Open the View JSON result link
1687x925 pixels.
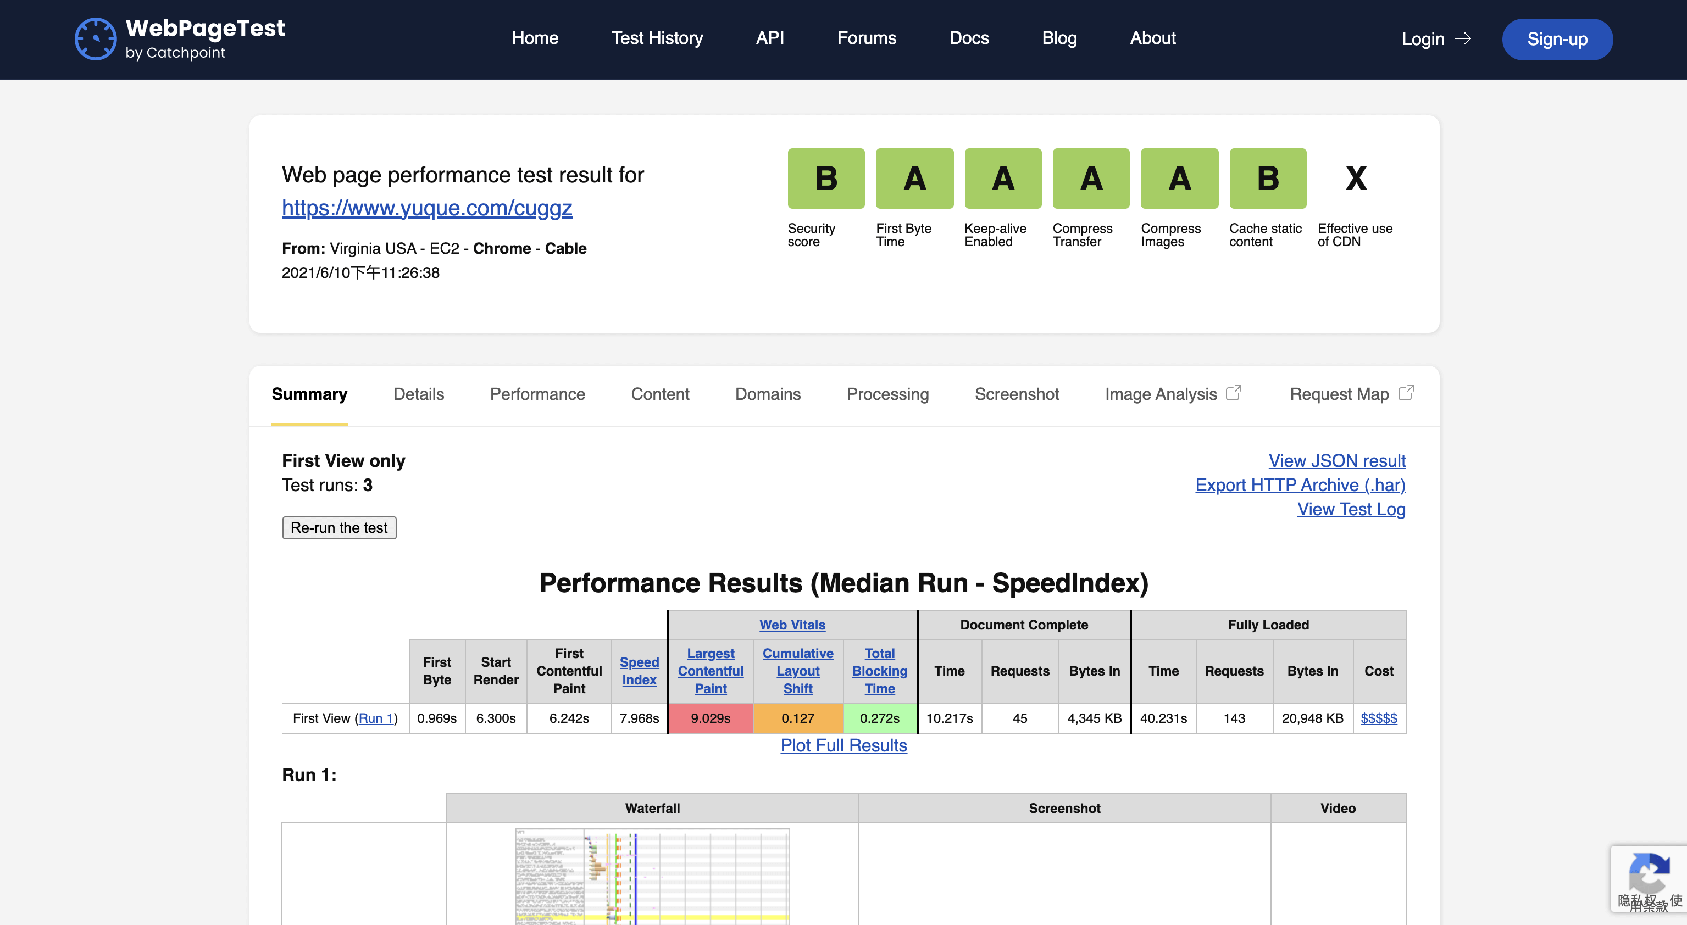click(x=1336, y=461)
